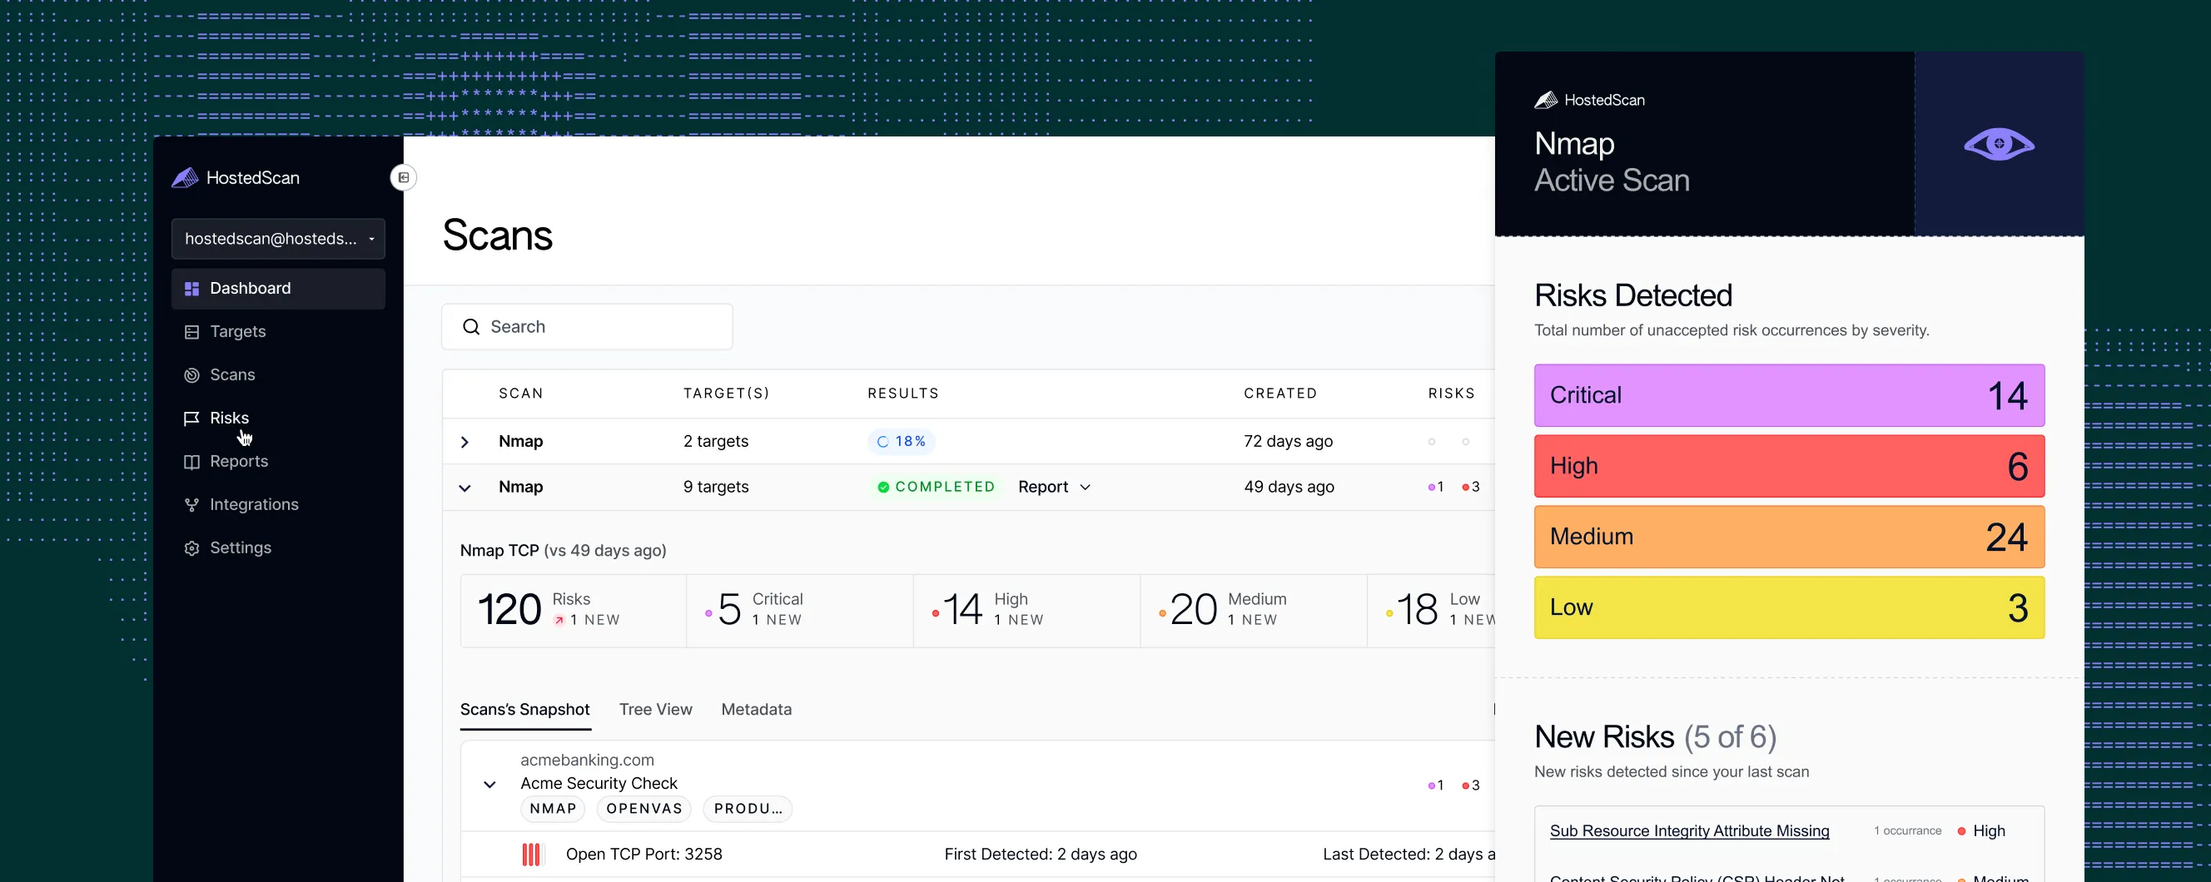
Task: Click the 18% scan progress indicator
Action: click(x=902, y=442)
